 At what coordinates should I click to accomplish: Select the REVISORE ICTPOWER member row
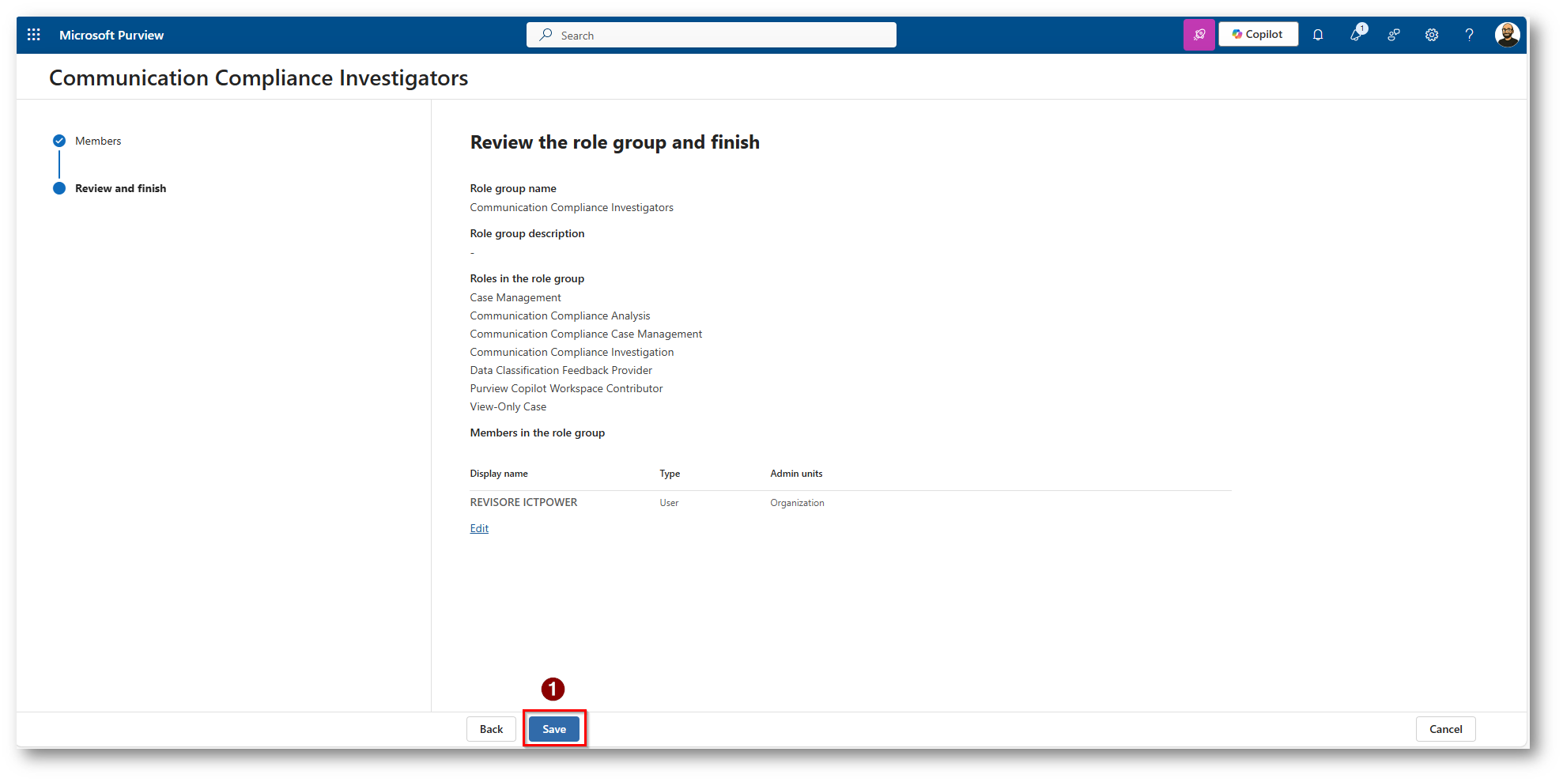coord(523,503)
